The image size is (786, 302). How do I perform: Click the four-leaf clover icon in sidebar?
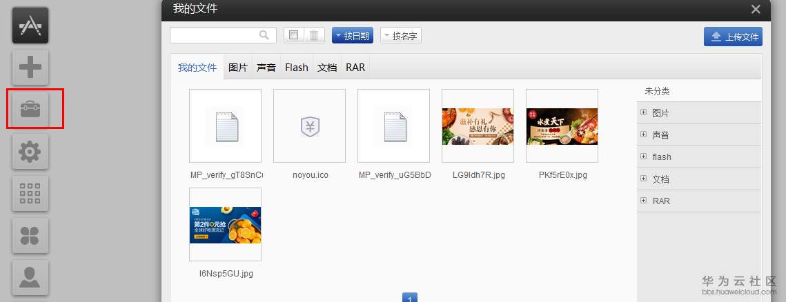pyautogui.click(x=30, y=235)
